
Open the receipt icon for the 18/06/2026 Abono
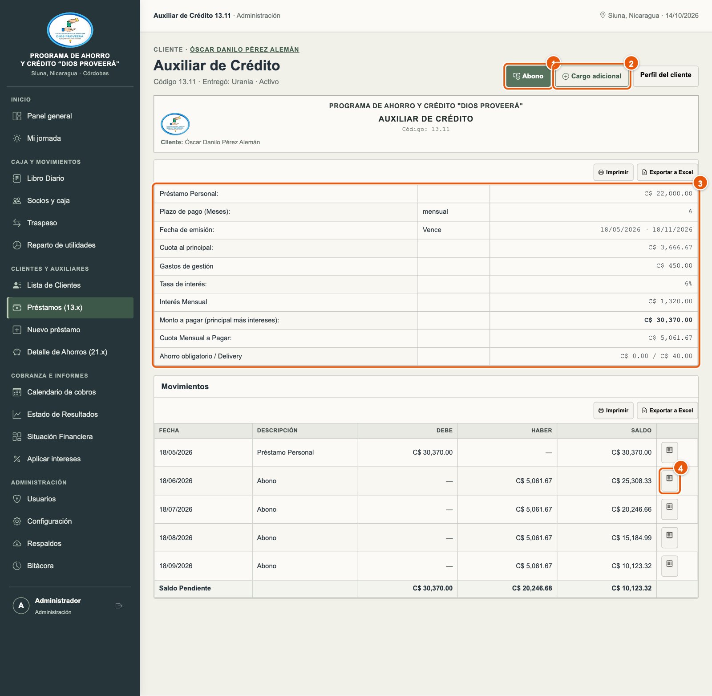[x=669, y=480]
